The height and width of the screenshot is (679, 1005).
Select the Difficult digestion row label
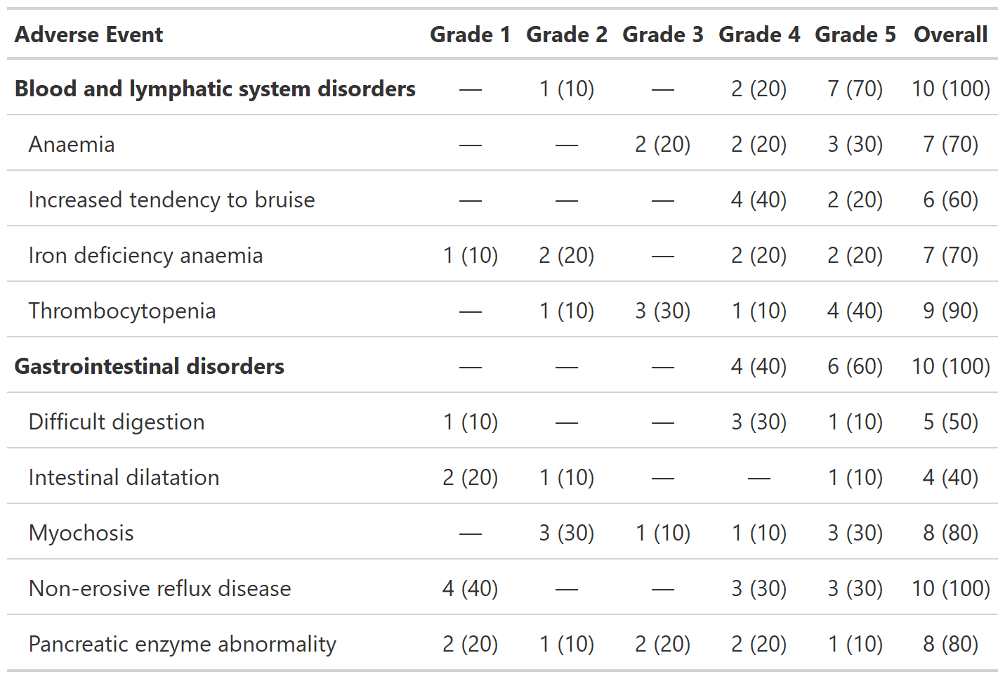(x=117, y=422)
